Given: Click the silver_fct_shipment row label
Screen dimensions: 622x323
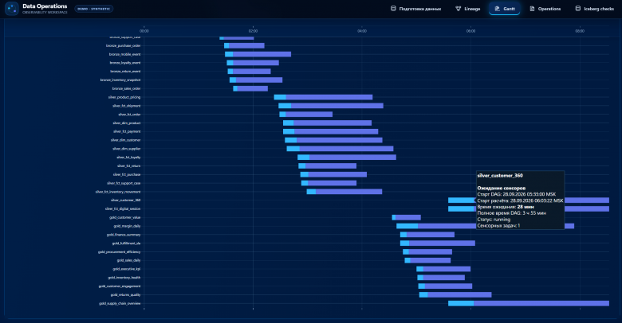Looking at the screenshot, I should (127, 106).
